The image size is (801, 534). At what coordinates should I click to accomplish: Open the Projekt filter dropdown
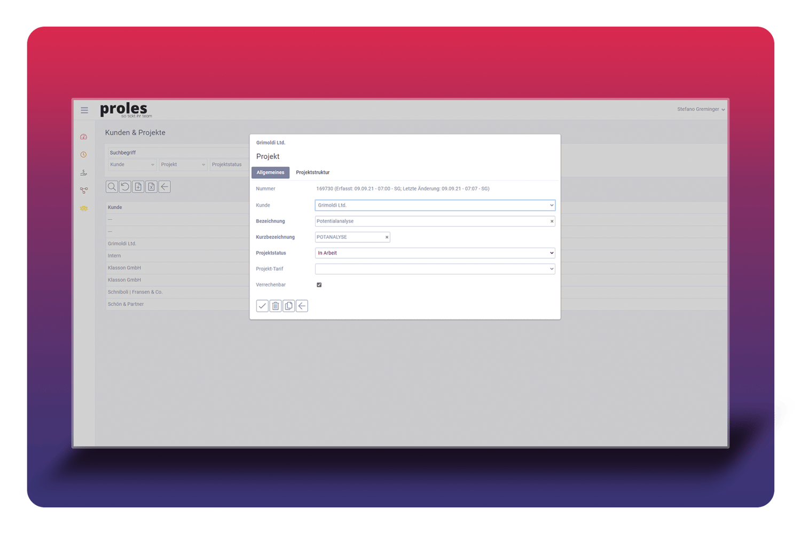point(183,165)
